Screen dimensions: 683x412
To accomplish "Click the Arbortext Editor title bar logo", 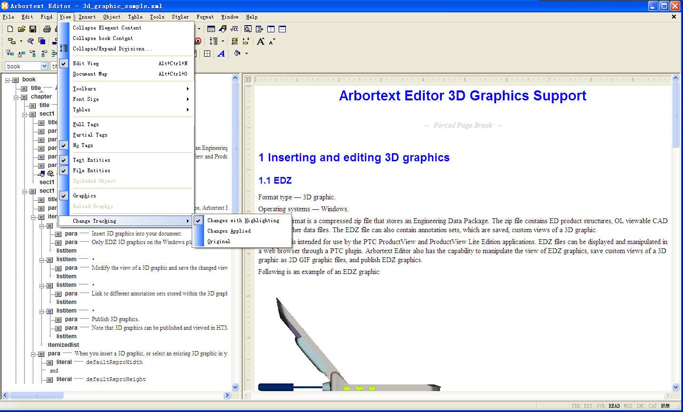I will (5, 6).
